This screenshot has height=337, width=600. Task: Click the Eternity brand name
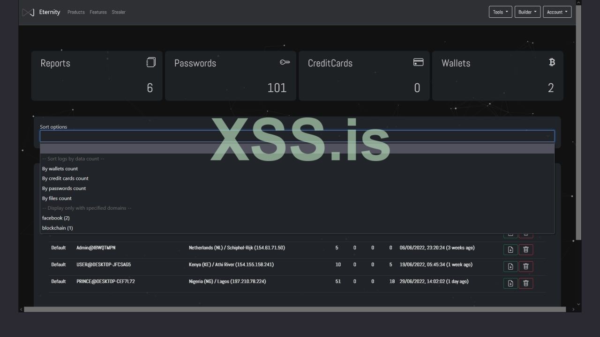click(50, 12)
